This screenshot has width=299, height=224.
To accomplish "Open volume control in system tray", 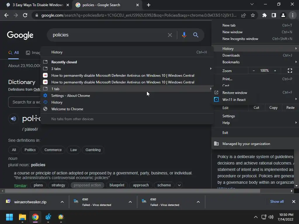I will tap(271, 217).
